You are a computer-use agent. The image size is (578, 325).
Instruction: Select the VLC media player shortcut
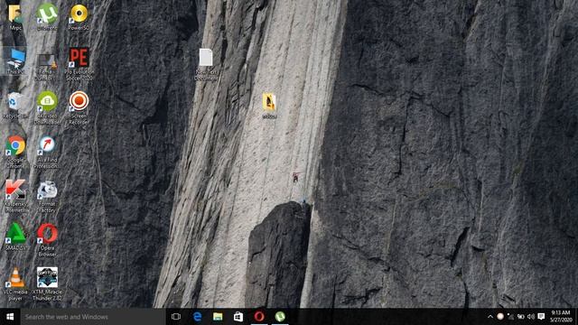click(15, 283)
